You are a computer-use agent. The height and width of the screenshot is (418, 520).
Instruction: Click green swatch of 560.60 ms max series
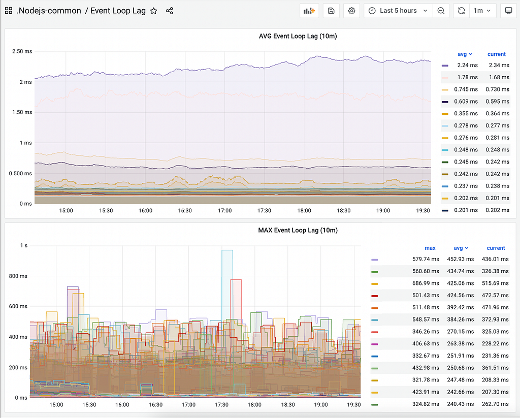[374, 272]
